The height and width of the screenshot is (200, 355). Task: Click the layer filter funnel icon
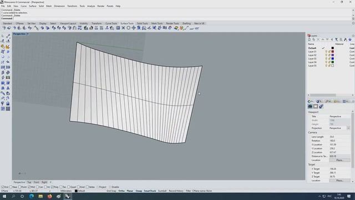point(337,39)
